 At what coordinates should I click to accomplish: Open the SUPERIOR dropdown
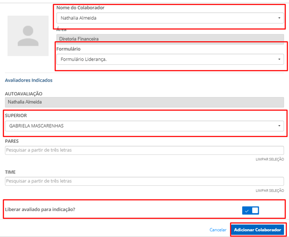[x=144, y=126]
